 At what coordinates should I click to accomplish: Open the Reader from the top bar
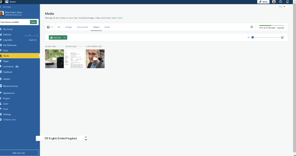pyautogui.click(x=11, y=2)
